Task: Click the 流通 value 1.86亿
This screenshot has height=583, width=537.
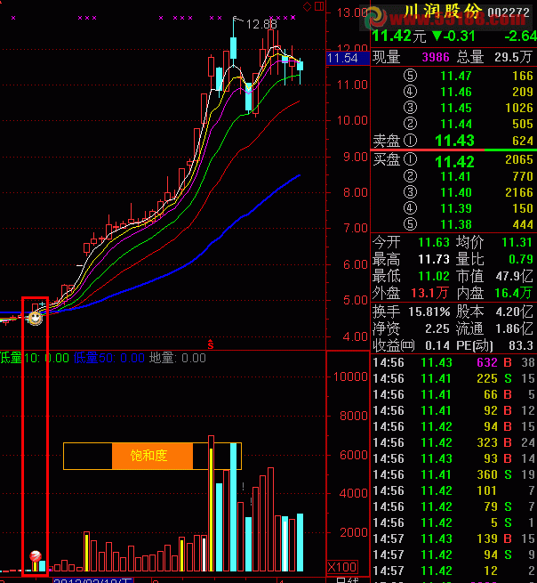Action: click(x=515, y=328)
